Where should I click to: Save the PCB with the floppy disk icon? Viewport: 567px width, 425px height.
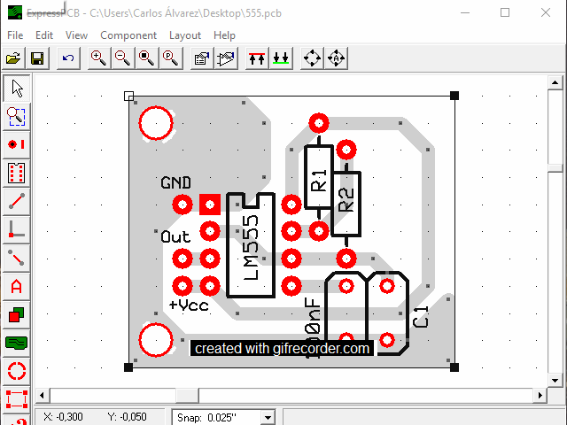37,58
